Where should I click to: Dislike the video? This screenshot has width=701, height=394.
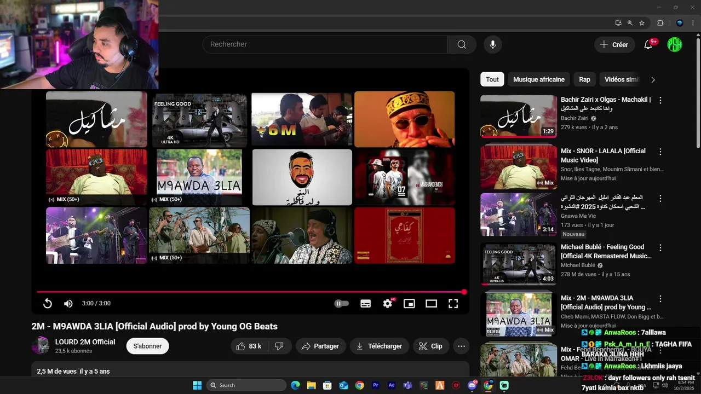(x=279, y=346)
